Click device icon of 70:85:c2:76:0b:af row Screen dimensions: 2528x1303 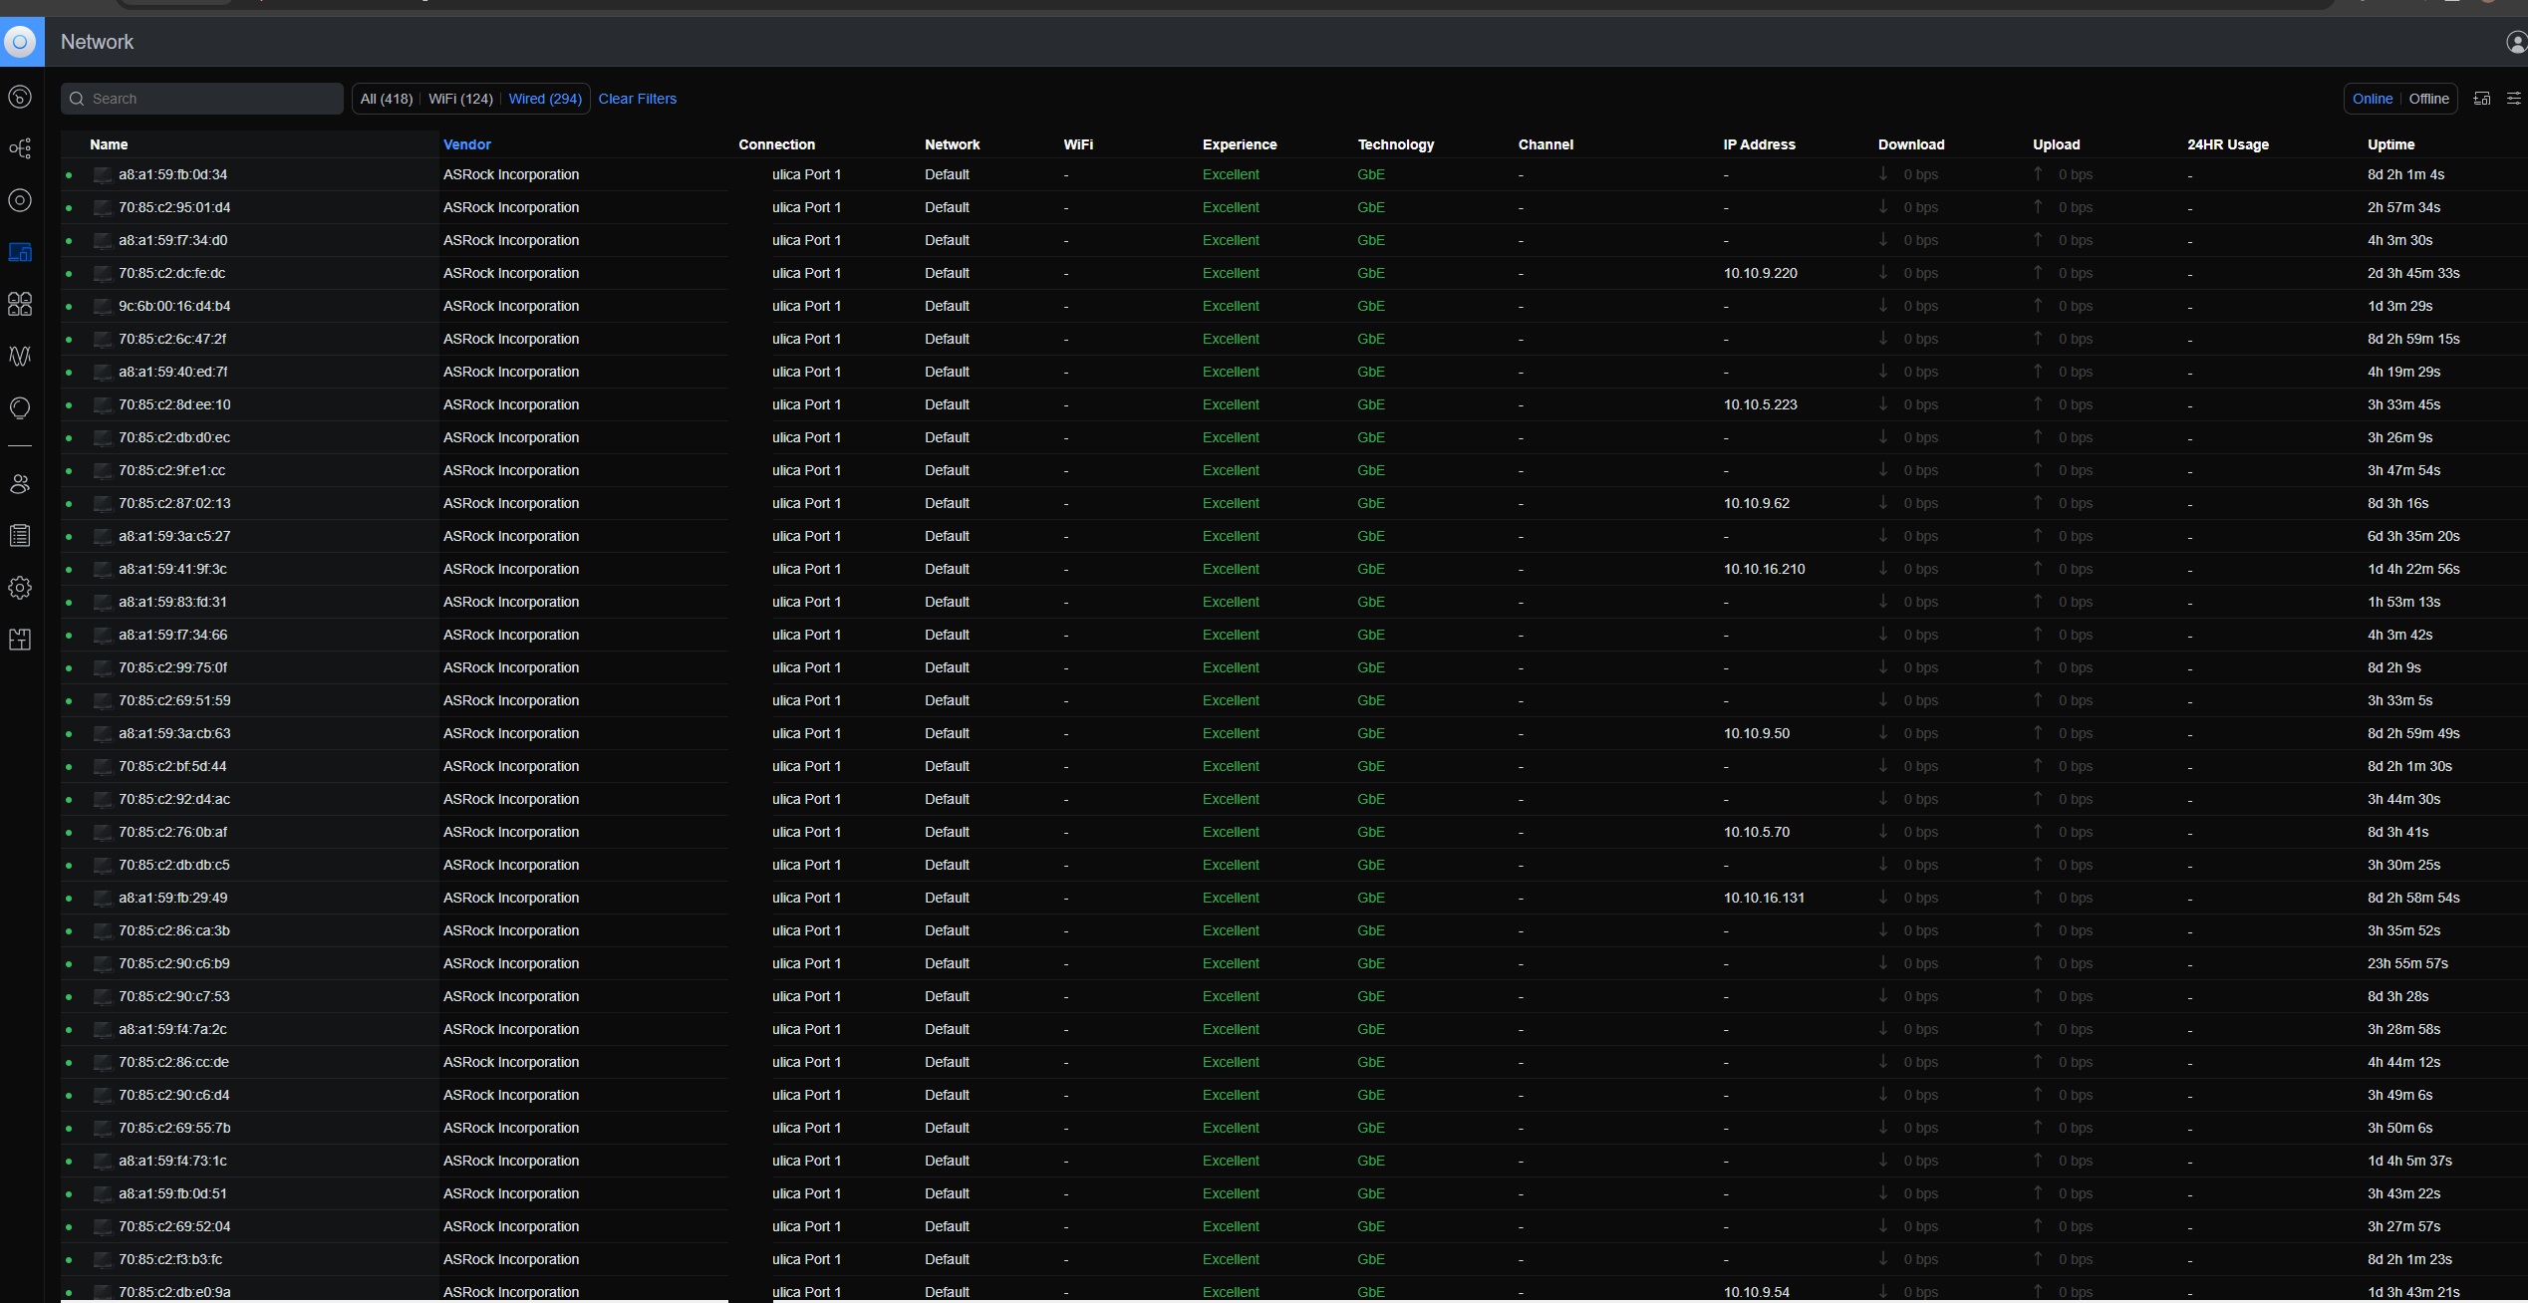pyautogui.click(x=103, y=833)
